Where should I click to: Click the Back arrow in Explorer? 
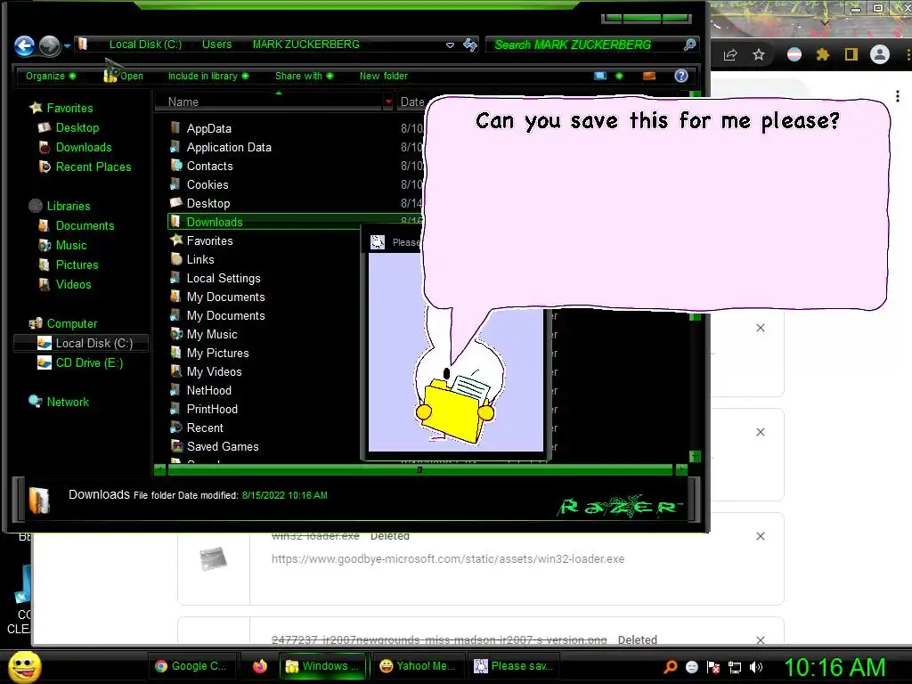click(24, 45)
